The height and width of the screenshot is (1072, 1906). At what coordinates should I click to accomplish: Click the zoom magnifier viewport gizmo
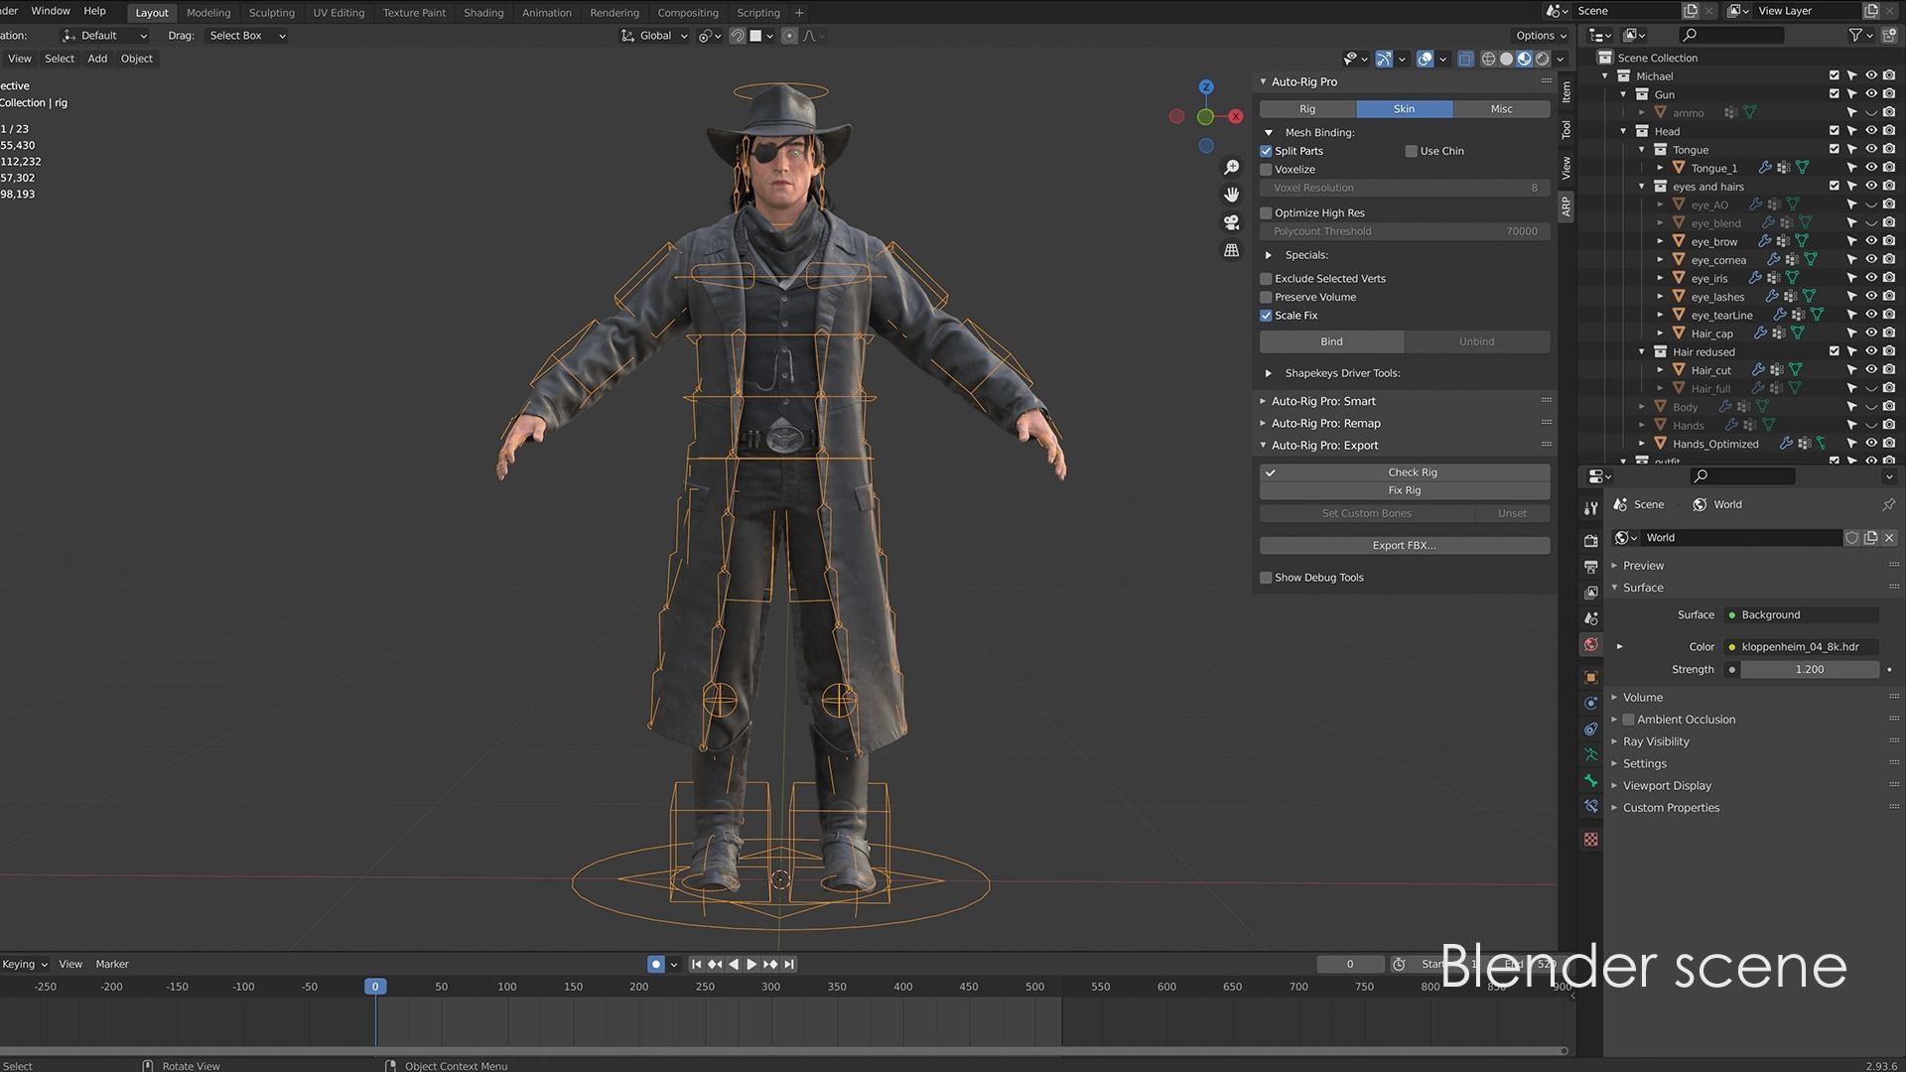[x=1231, y=168]
